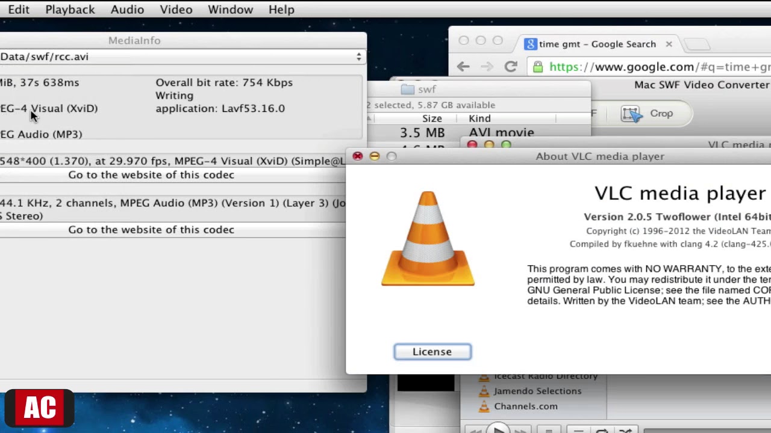
Task: Click the large VLC cone logo in the About window
Action: [428, 239]
